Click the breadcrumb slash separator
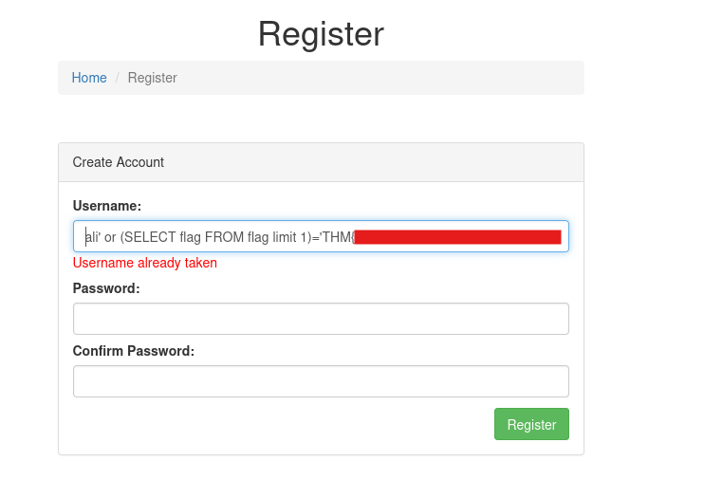 (118, 78)
